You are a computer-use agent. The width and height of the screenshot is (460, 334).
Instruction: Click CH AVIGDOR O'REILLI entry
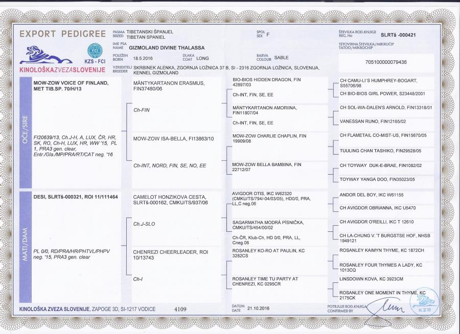(376, 222)
